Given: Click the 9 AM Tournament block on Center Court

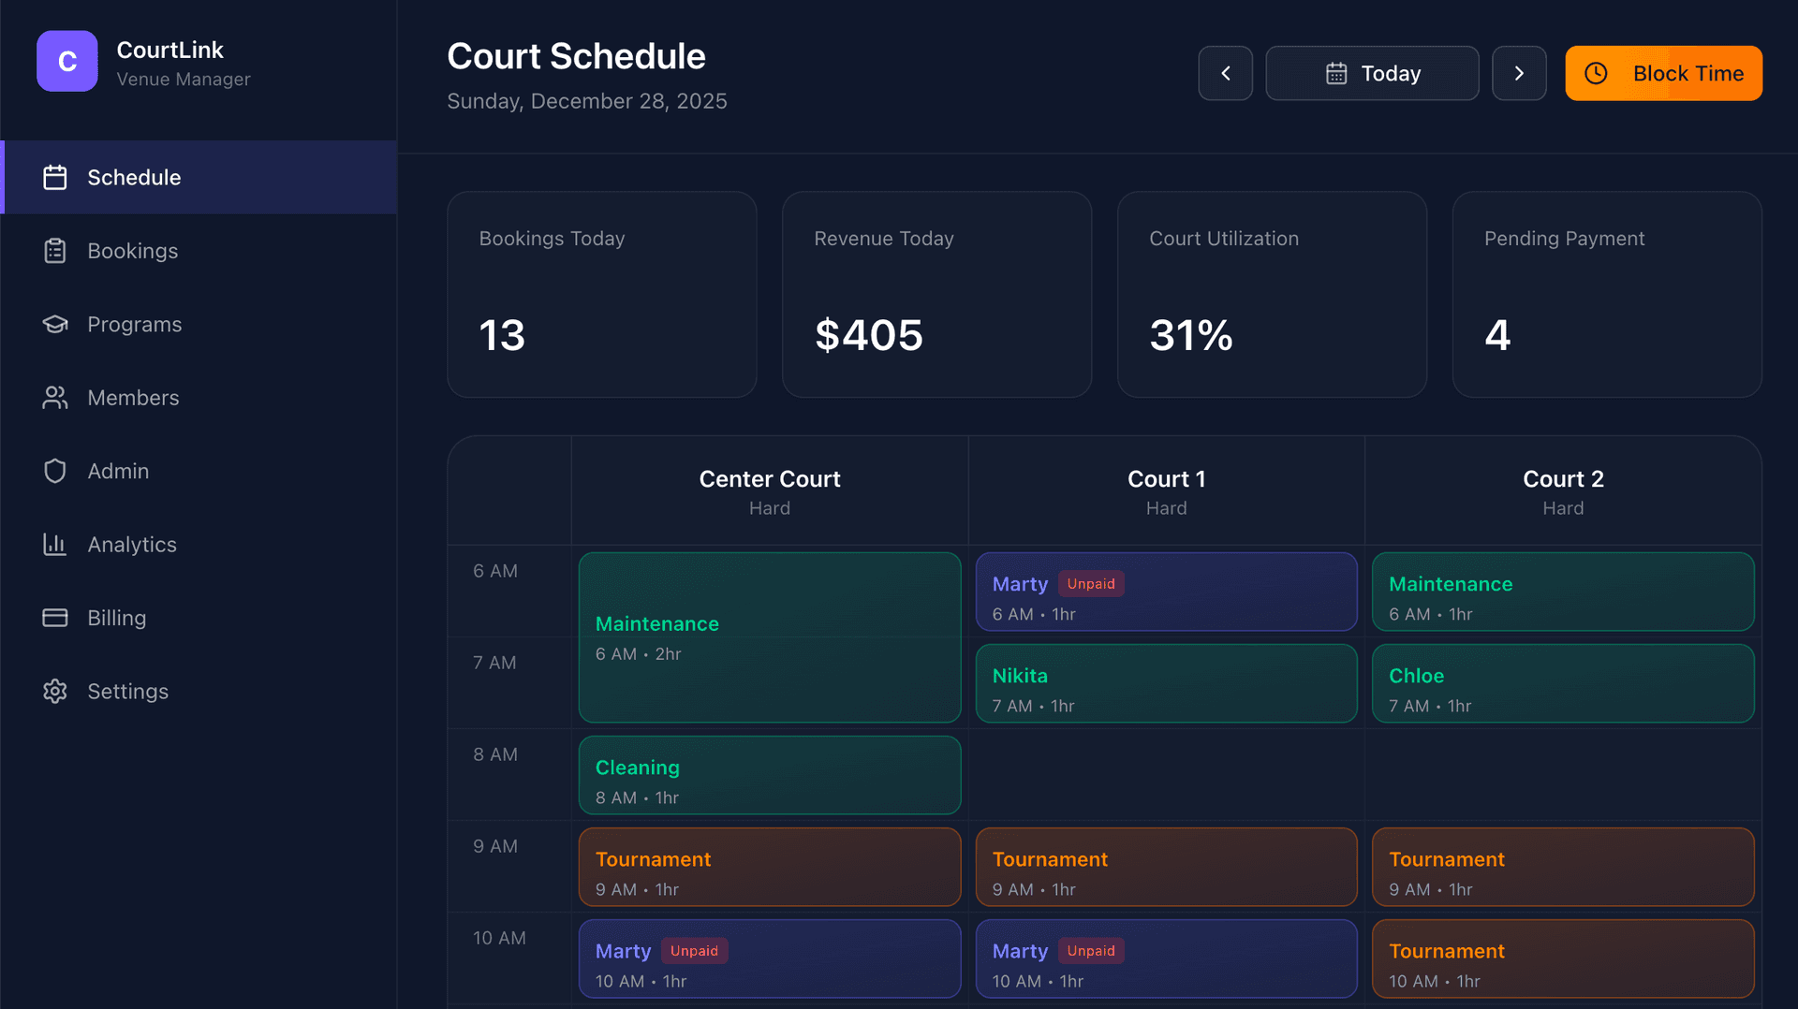Looking at the screenshot, I should (x=769, y=867).
